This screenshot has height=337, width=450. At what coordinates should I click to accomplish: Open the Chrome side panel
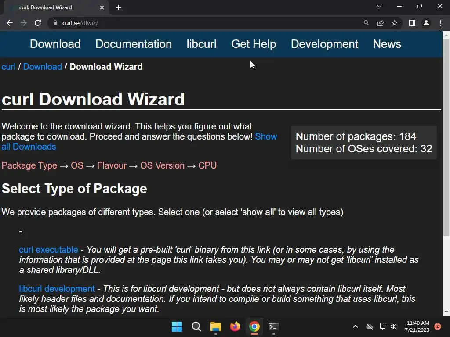[412, 23]
